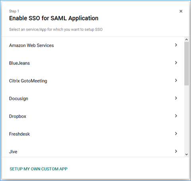Close the Enable SSO dialog
The image size is (191, 181).
(181, 11)
